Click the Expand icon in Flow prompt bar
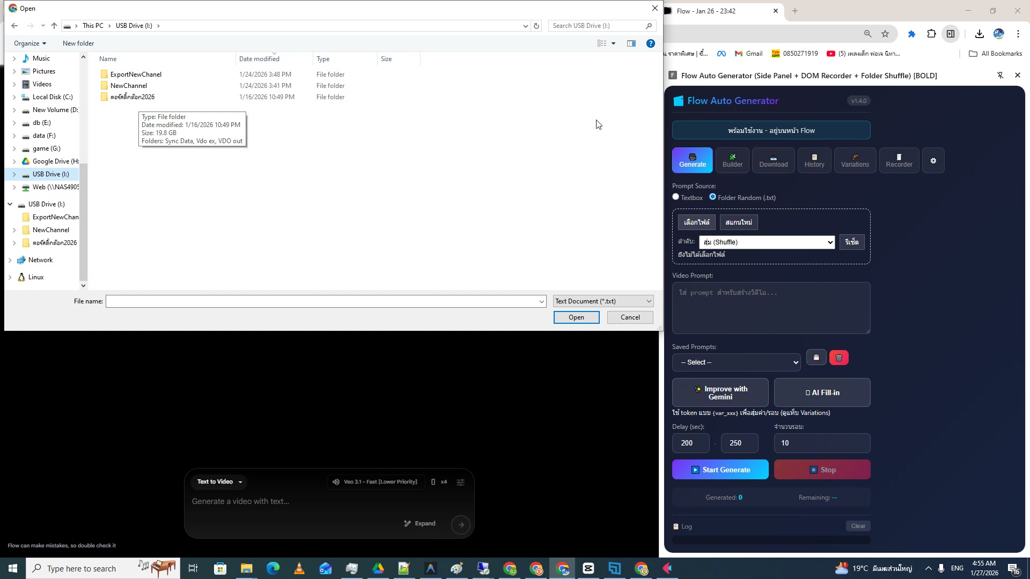The image size is (1030, 579). [420, 523]
